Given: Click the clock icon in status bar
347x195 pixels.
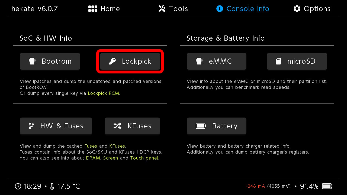Looking at the screenshot, I should (18, 186).
